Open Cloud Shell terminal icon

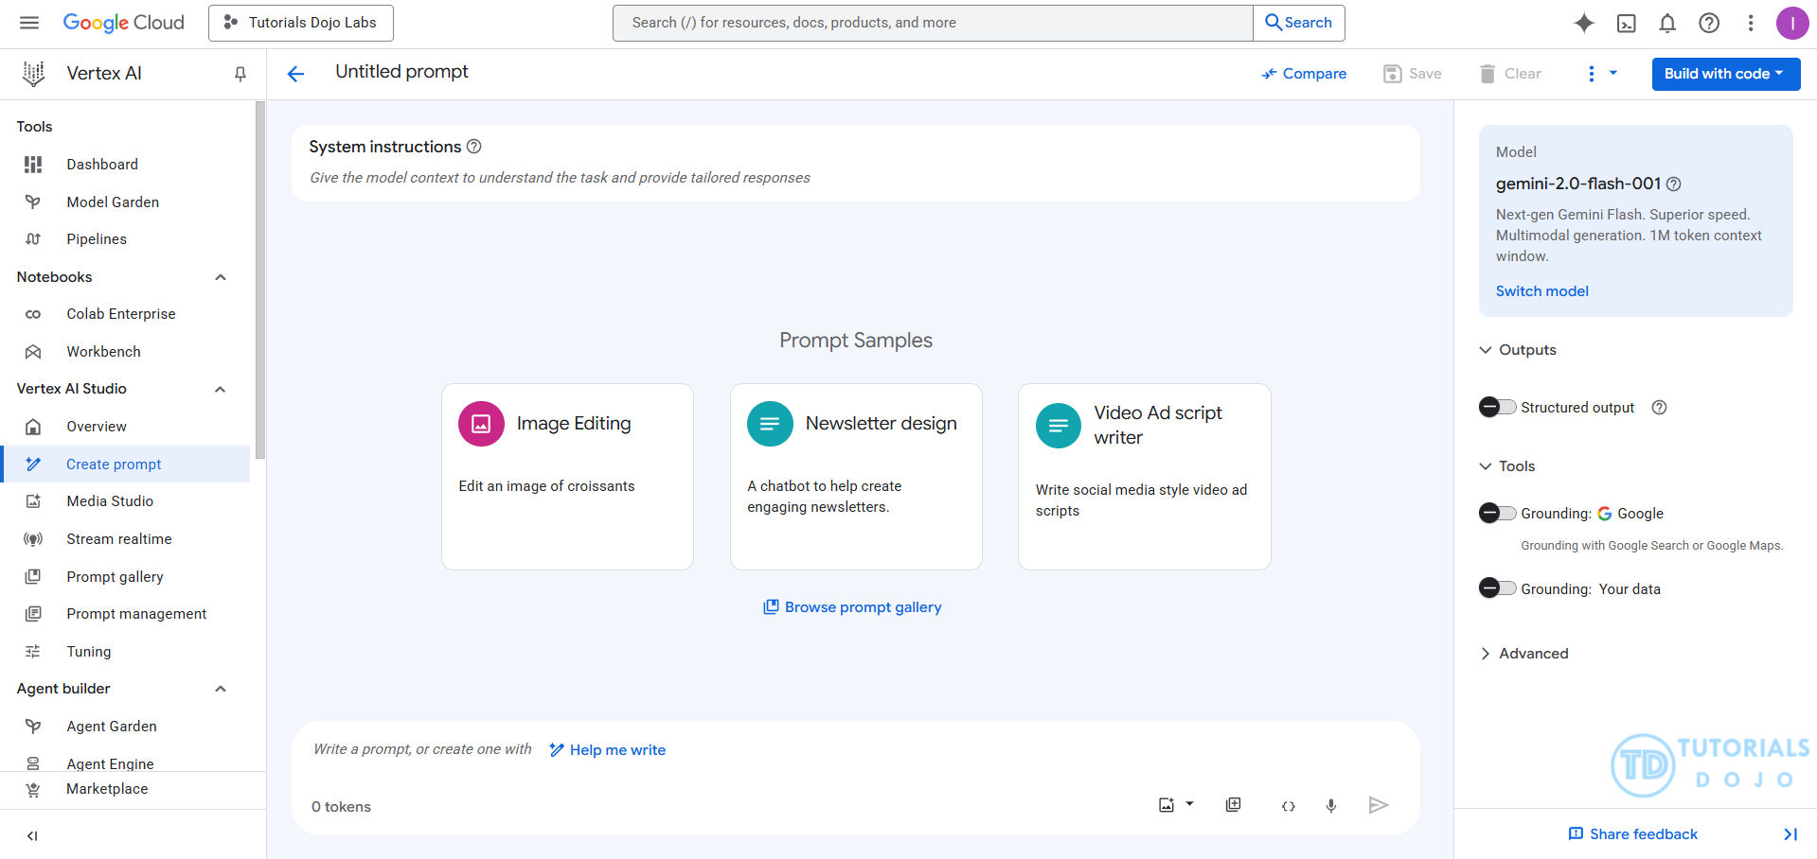tap(1626, 23)
